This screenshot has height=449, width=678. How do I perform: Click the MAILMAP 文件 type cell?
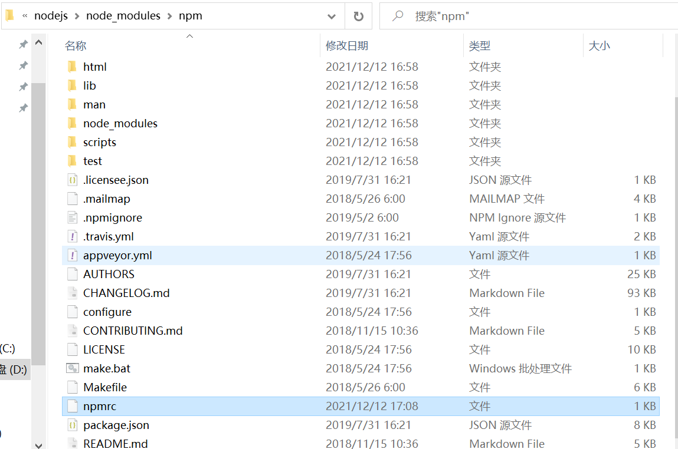pos(507,199)
